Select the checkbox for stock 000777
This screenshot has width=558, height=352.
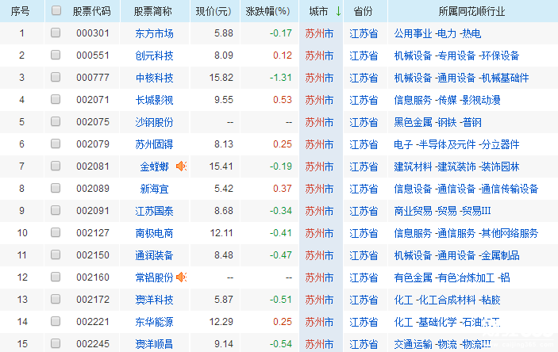[x=56, y=77]
